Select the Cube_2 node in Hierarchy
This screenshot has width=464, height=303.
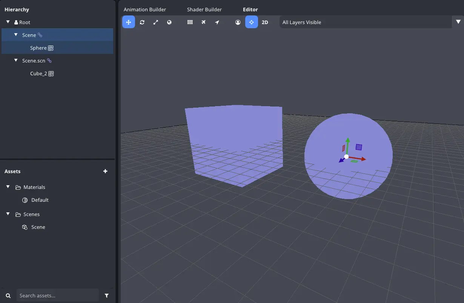(x=38, y=73)
